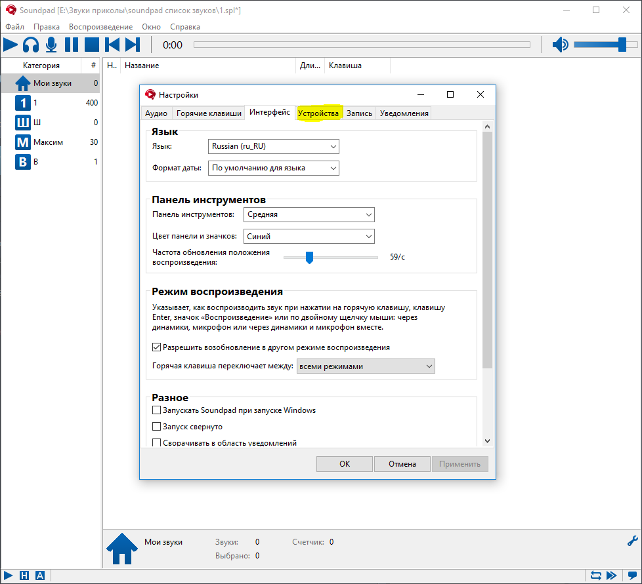This screenshot has width=642, height=584.
Task: Open the Окно menu
Action: click(151, 27)
